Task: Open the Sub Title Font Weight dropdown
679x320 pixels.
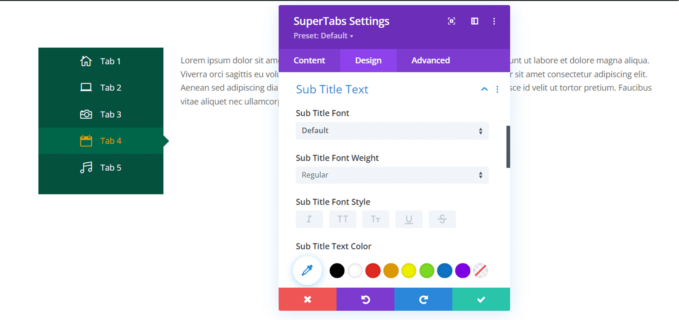Action: [x=392, y=175]
